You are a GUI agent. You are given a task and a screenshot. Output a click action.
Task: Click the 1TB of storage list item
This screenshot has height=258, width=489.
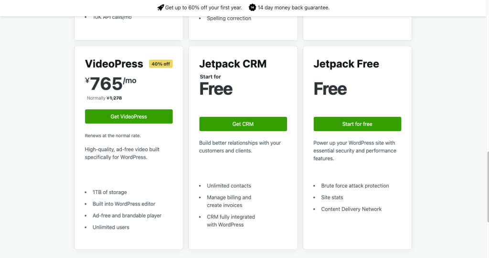coord(110,192)
